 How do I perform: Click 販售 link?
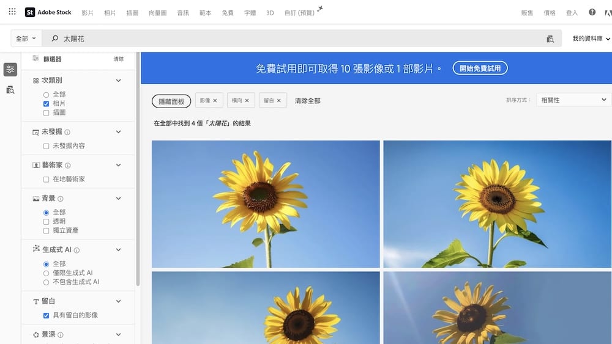(x=527, y=13)
